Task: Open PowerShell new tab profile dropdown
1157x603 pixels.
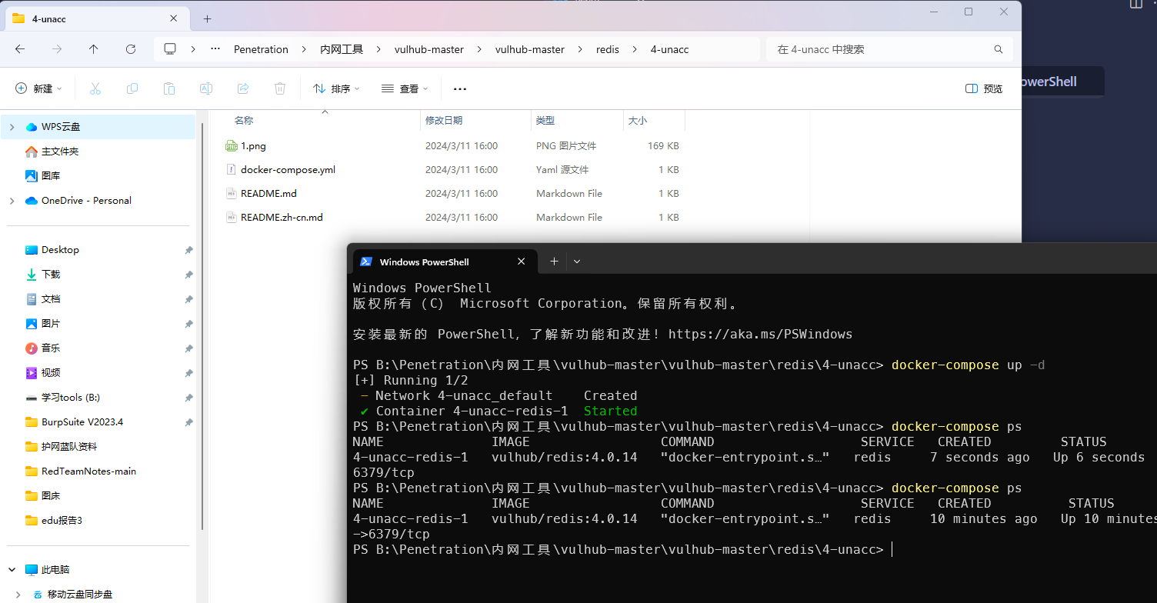Action: [x=577, y=262]
